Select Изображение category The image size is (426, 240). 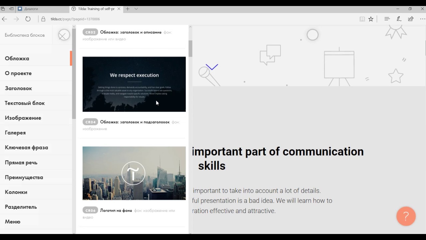pyautogui.click(x=23, y=118)
